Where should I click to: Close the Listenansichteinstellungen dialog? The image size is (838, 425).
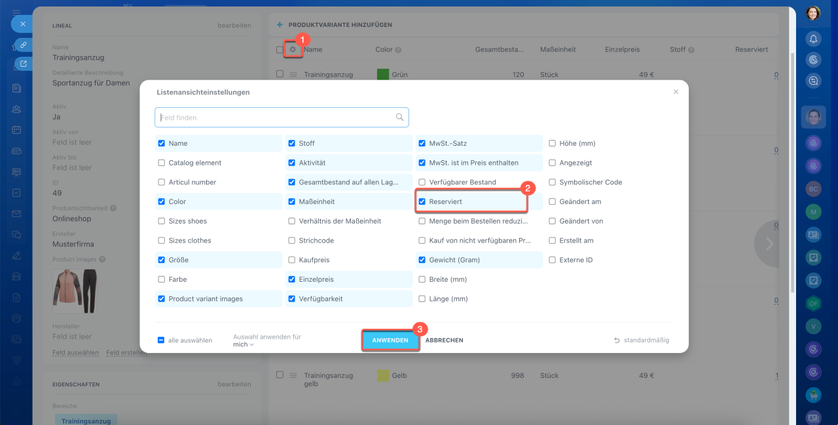tap(676, 92)
